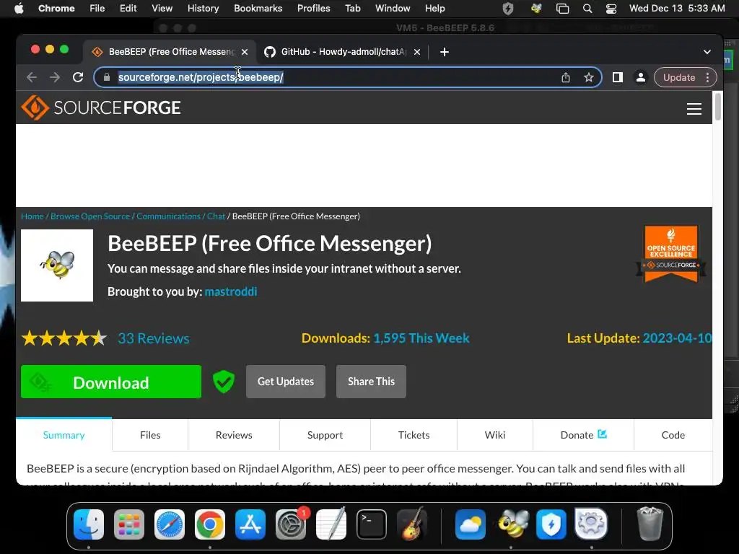Open the Chrome profile icon
The image size is (739, 554).
pyautogui.click(x=641, y=77)
